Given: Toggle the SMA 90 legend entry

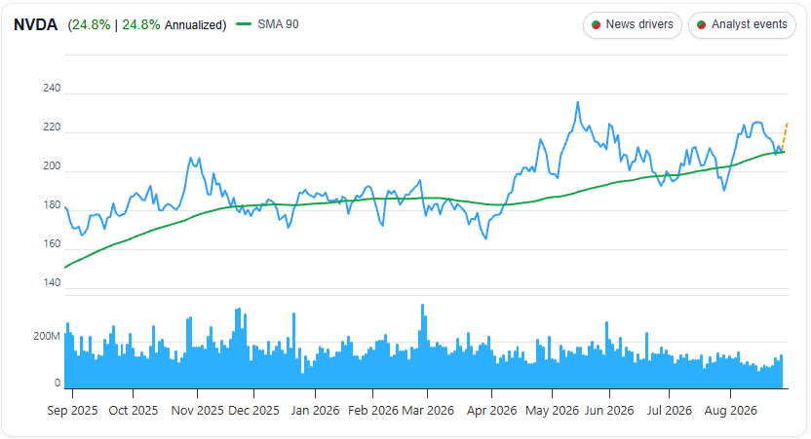Looking at the screenshot, I should 267,24.
